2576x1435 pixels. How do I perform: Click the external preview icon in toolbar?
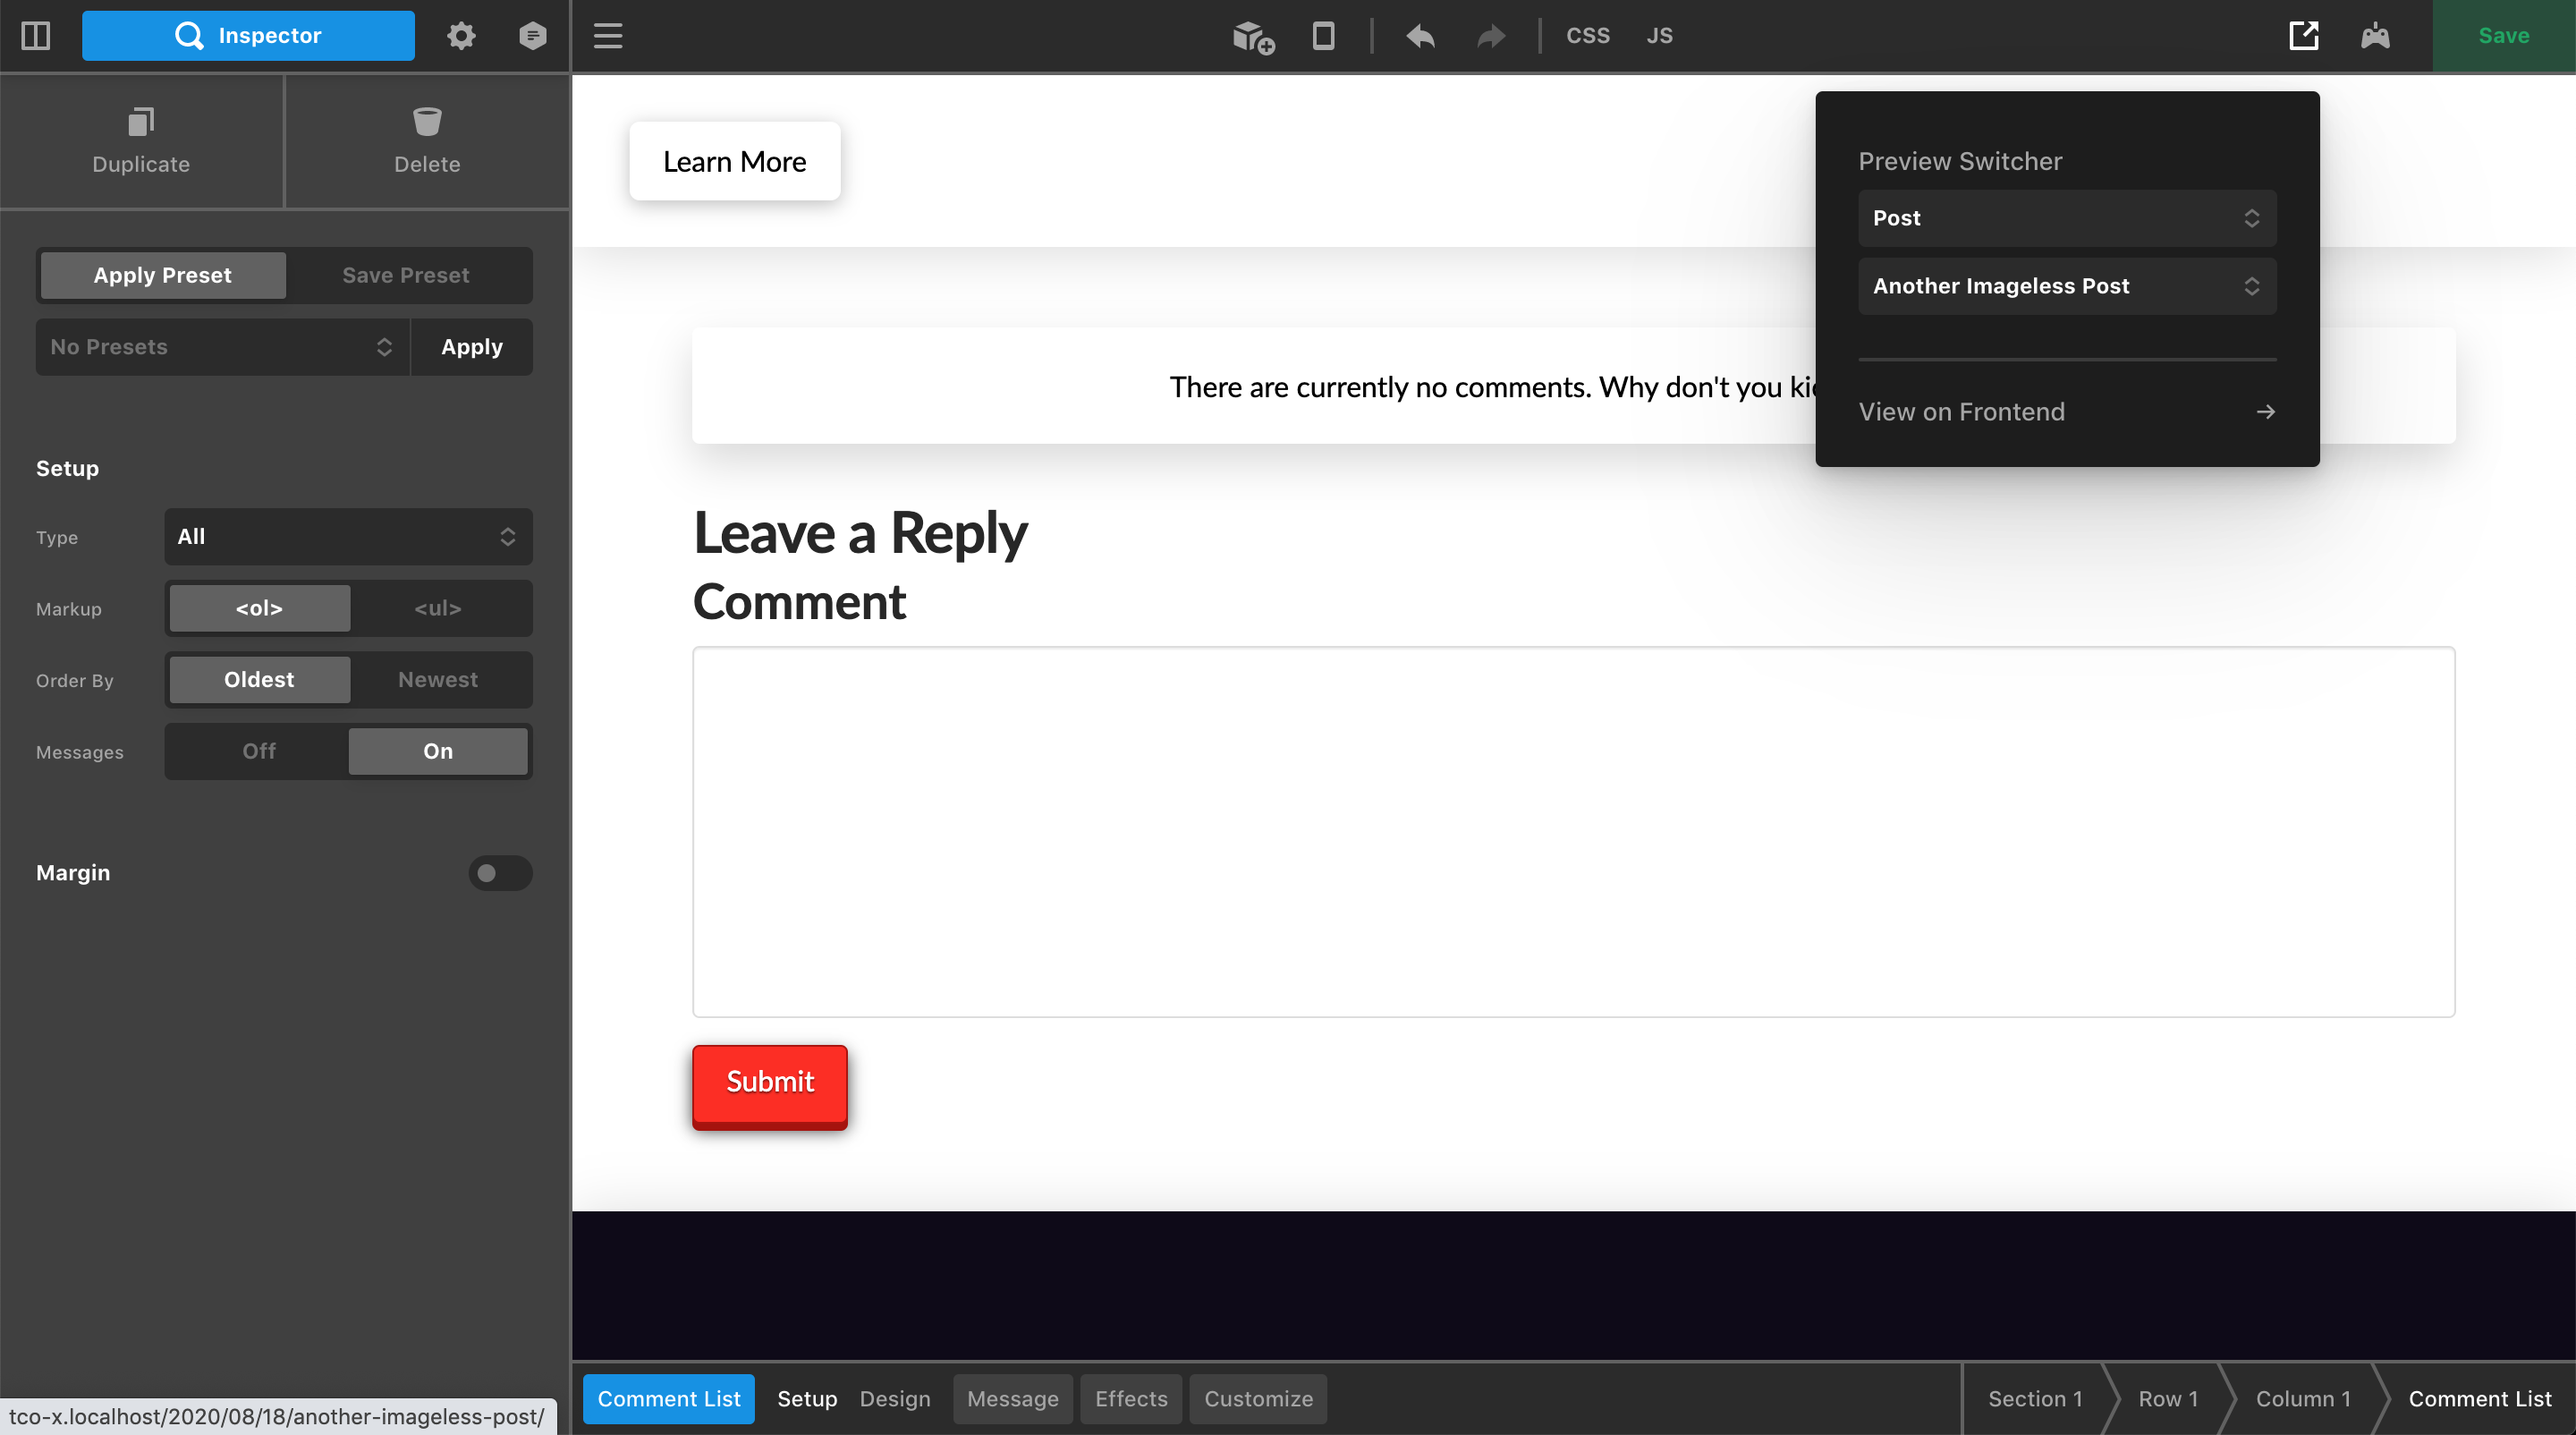pos(2303,36)
